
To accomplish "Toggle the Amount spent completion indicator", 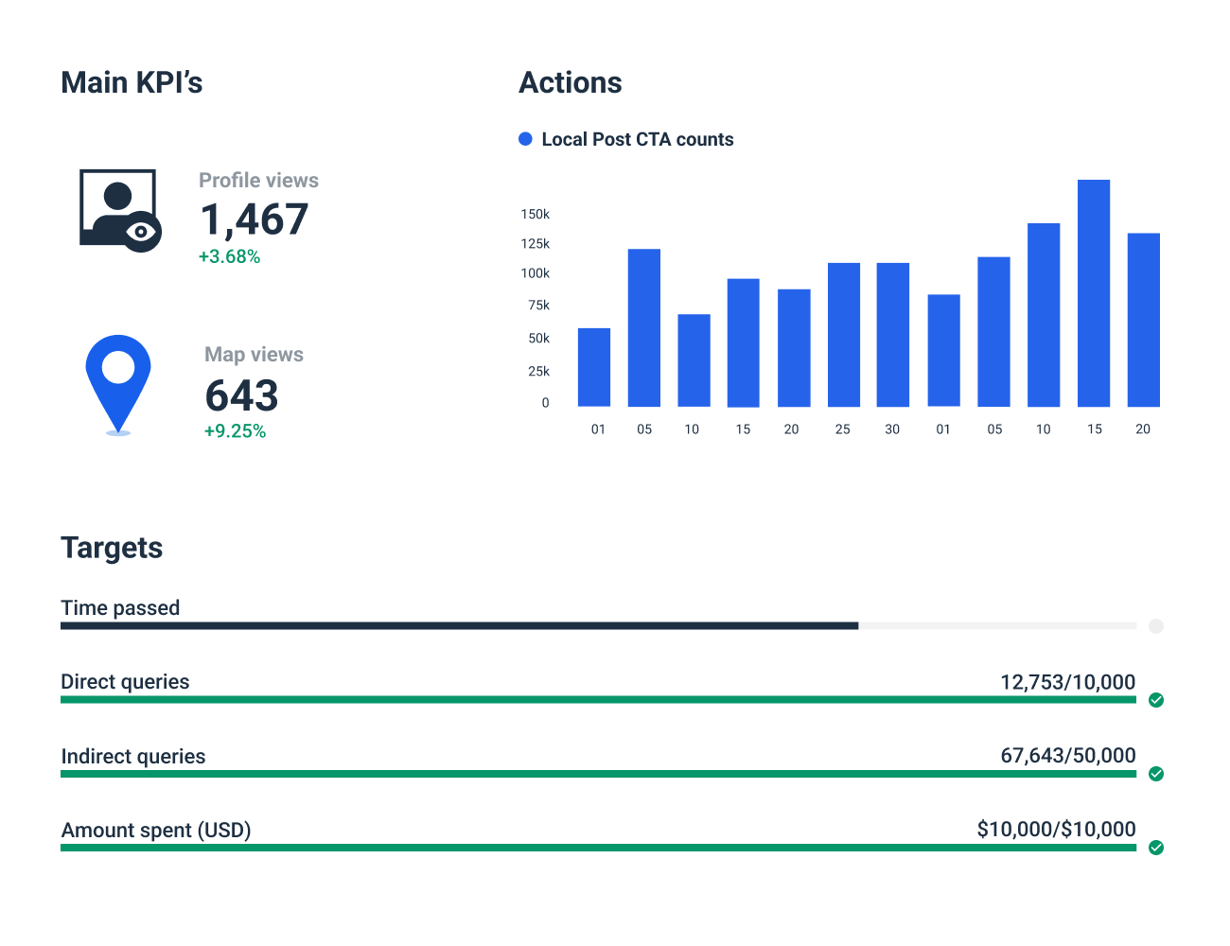I will coord(1156,849).
